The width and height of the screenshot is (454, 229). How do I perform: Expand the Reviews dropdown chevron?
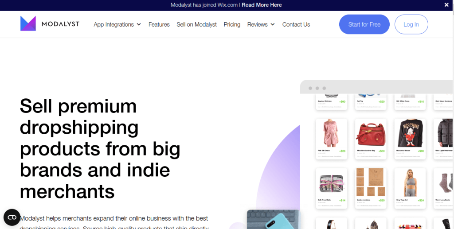pyautogui.click(x=273, y=24)
